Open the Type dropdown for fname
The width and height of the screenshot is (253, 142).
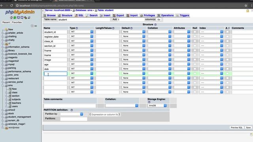coord(82,50)
